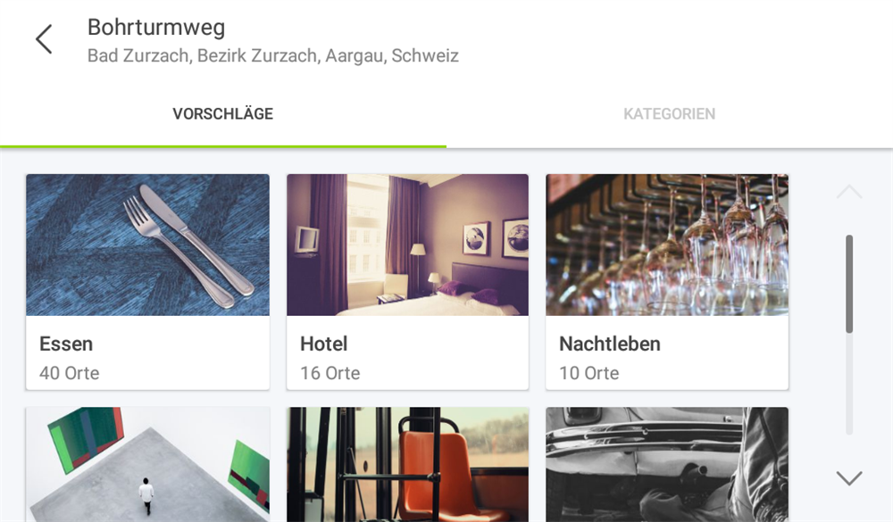Screen dimensions: 893x522
Task: Go back using the left arrow icon
Action: pyautogui.click(x=44, y=38)
